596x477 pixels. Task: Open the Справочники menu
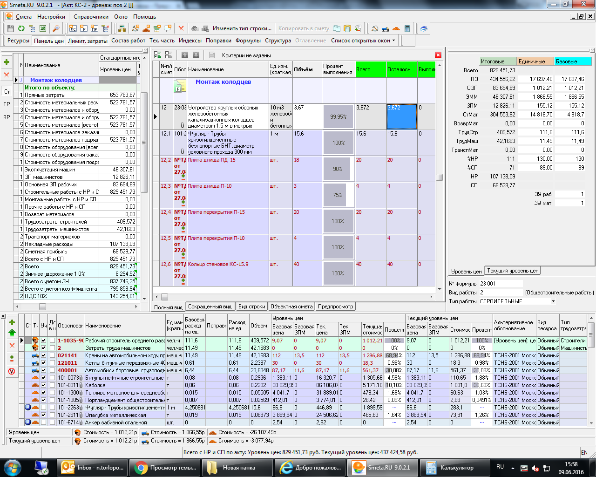click(91, 17)
